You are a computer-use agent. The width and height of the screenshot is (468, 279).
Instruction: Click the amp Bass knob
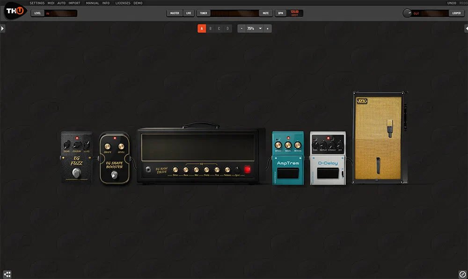point(186,169)
